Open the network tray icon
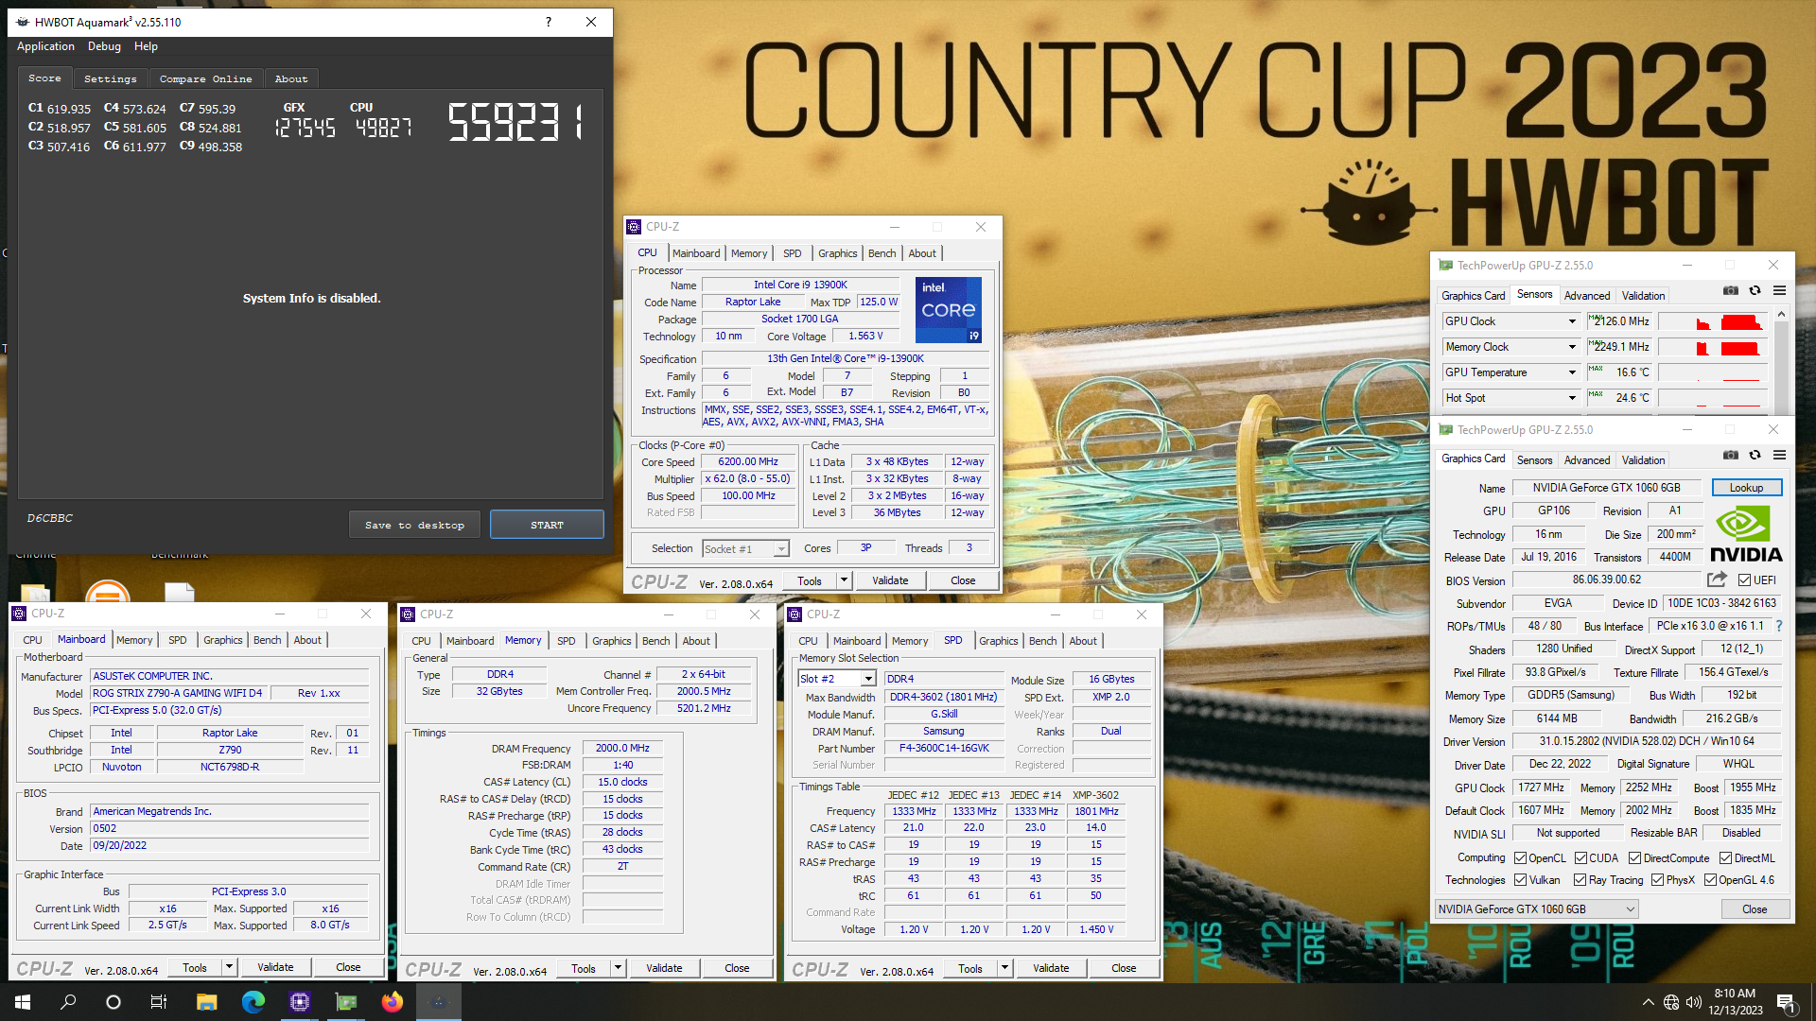 pos(1671,1002)
